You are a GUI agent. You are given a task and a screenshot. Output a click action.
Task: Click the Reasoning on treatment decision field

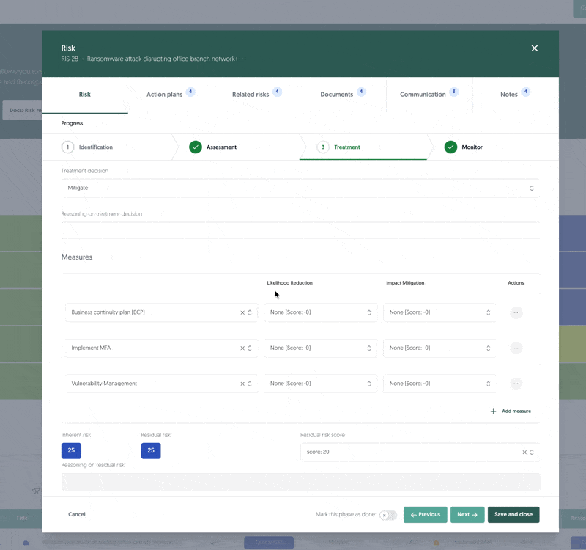300,230
